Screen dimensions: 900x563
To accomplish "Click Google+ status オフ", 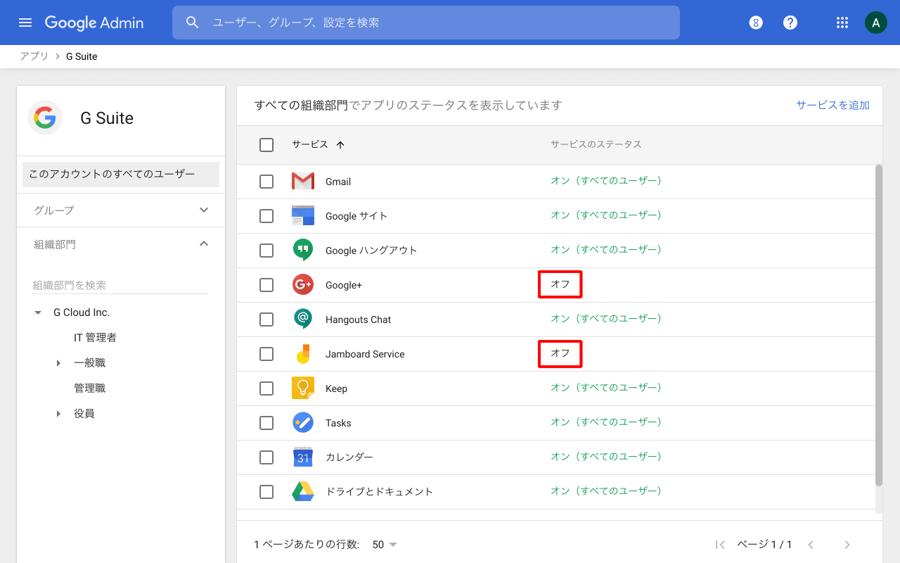I will (560, 284).
